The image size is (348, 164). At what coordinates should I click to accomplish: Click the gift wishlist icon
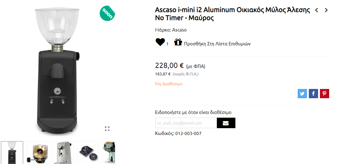(x=178, y=42)
